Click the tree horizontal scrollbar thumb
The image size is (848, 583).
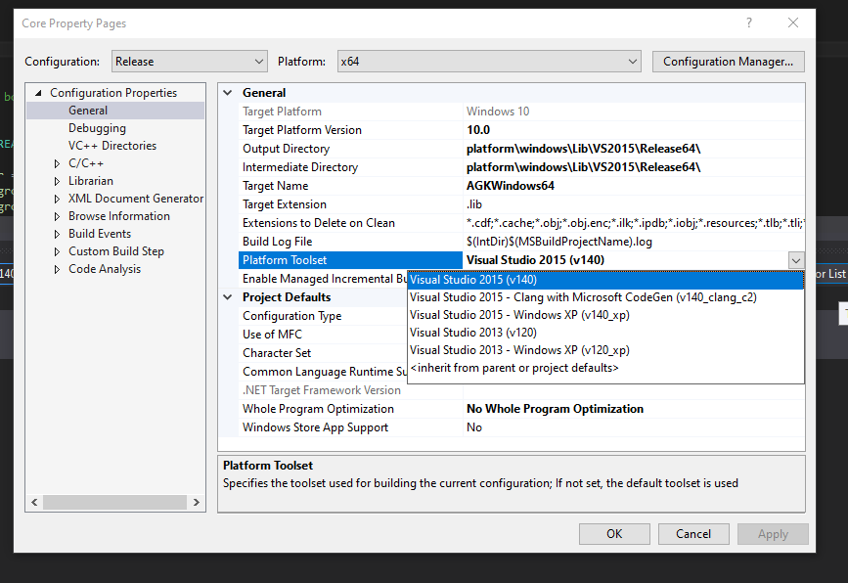pyautogui.click(x=114, y=503)
